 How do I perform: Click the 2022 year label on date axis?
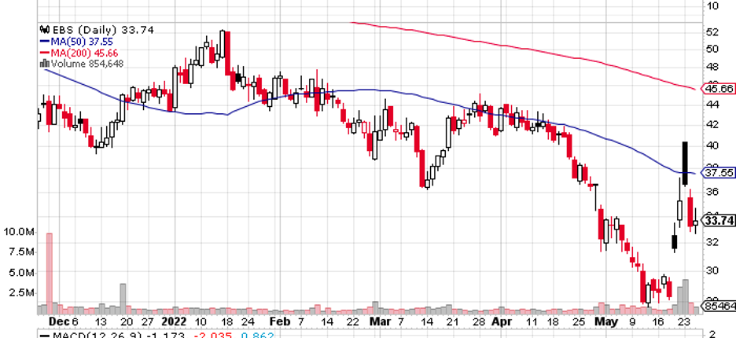click(x=171, y=321)
